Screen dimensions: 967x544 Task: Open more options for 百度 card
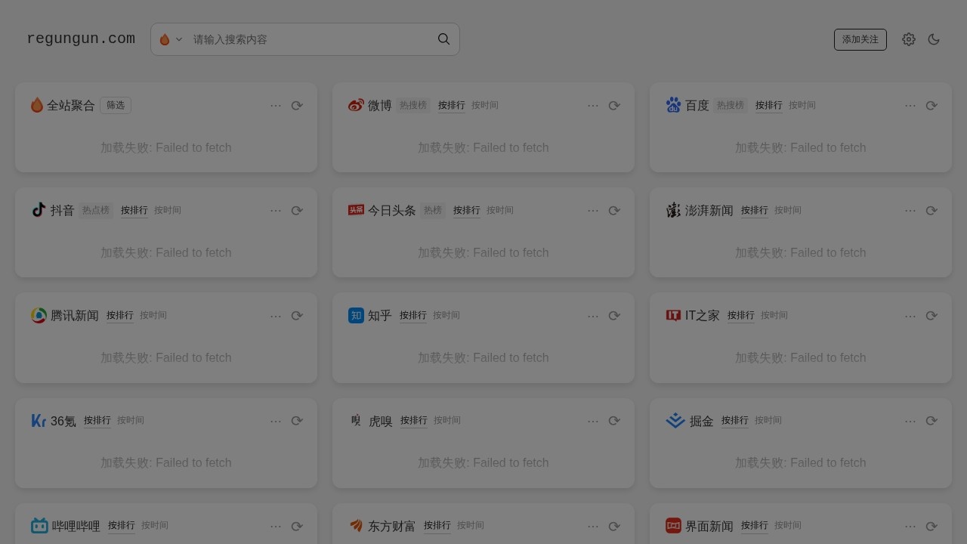click(x=910, y=106)
